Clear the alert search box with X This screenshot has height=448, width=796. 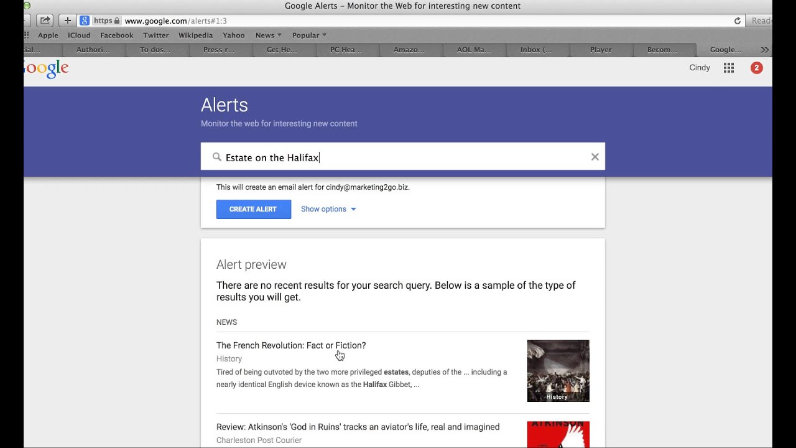click(595, 157)
